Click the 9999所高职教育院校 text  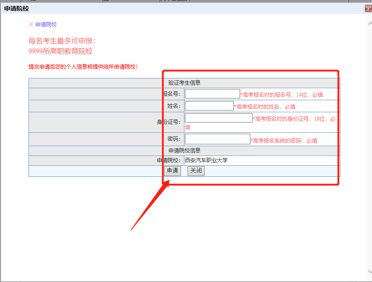coord(61,51)
